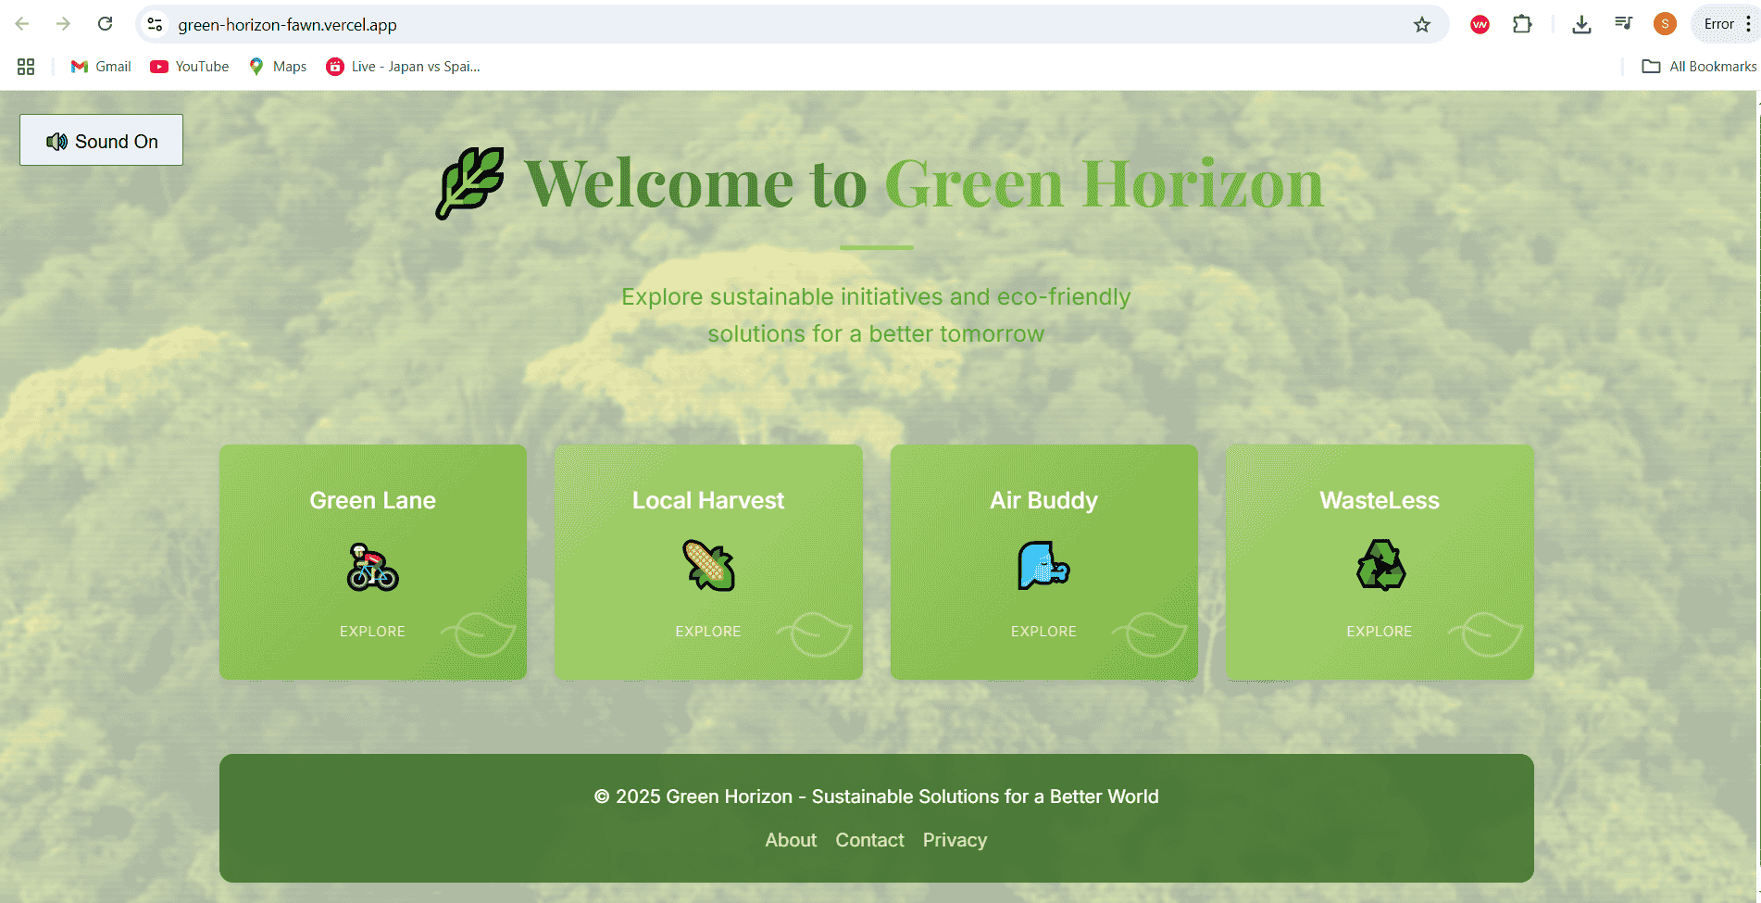Open the All Bookmarks folder
The height and width of the screenshot is (903, 1761).
(x=1698, y=66)
